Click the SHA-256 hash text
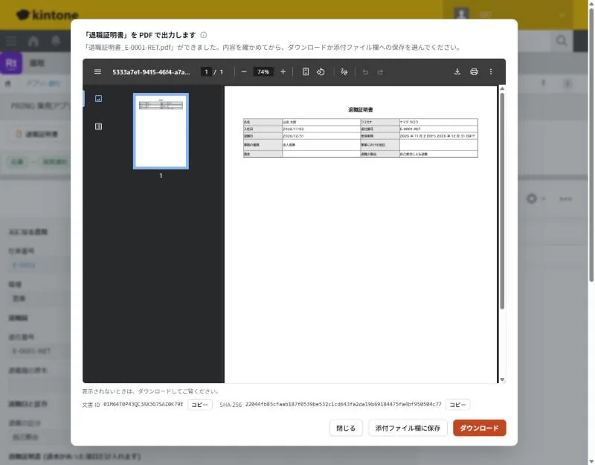This screenshot has width=595, height=465. (x=343, y=404)
